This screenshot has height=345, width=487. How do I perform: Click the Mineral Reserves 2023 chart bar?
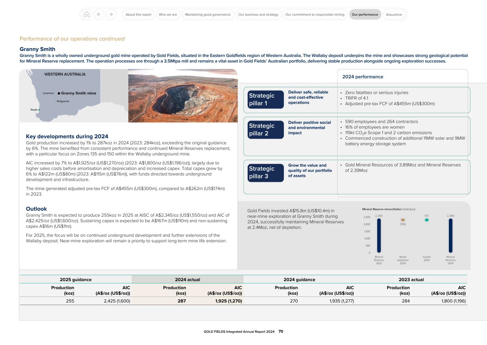[379, 235]
